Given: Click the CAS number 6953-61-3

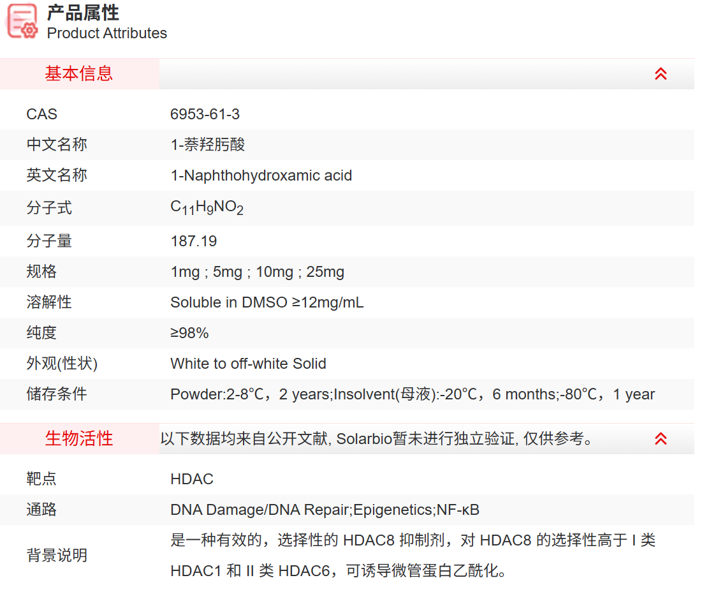Looking at the screenshot, I should point(205,114).
